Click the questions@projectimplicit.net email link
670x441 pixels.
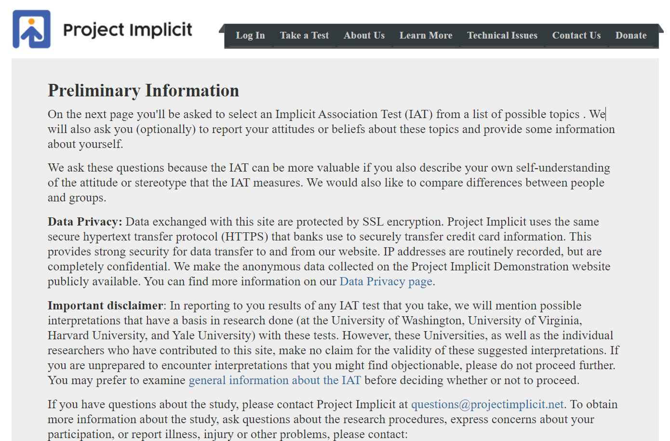487,404
